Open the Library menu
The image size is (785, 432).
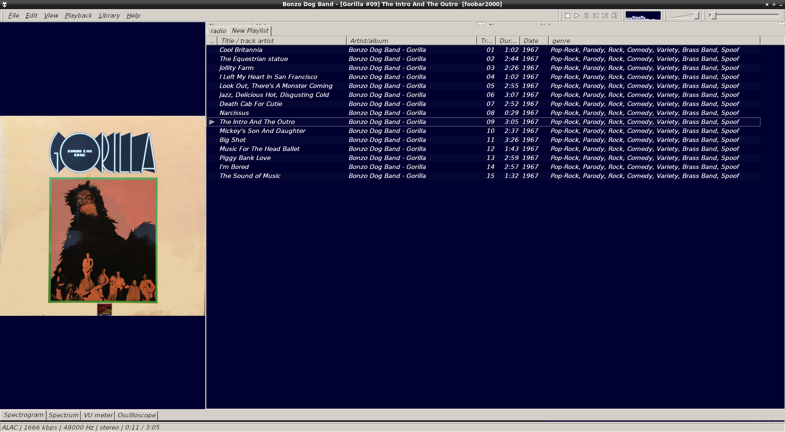[109, 16]
